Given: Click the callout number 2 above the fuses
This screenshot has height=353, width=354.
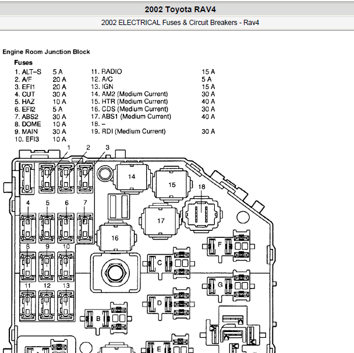Looking at the screenshot, I should pos(88,148).
